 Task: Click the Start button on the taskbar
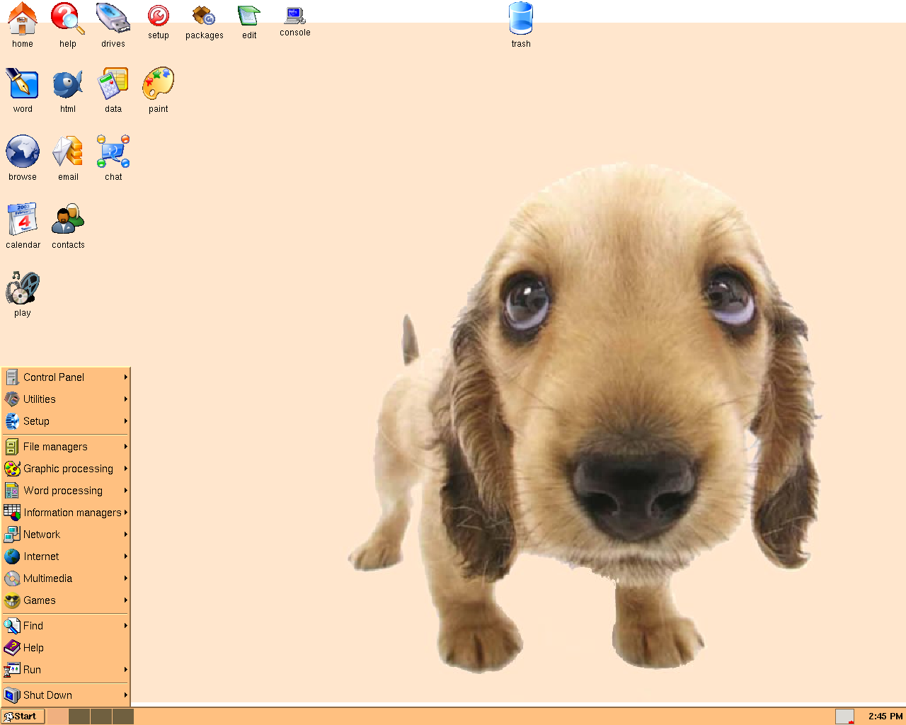(23, 717)
